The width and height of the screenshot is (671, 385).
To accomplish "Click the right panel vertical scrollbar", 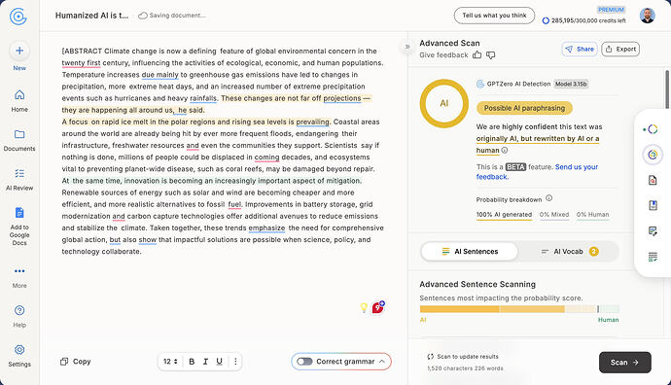I will (667, 89).
